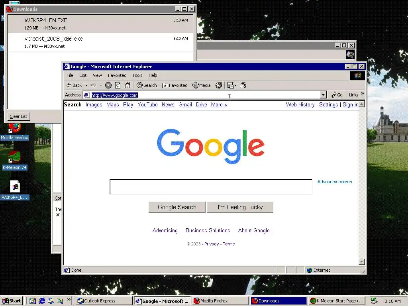Open the Edit menu

pos(83,75)
